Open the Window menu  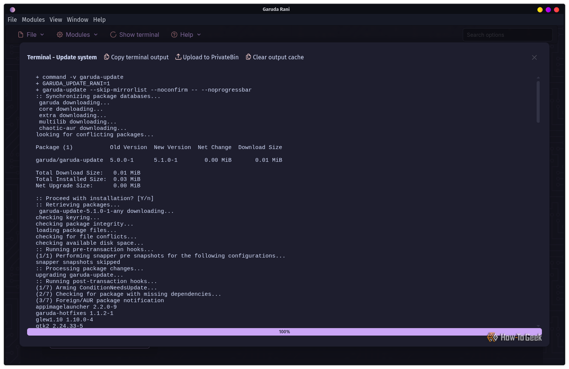77,20
